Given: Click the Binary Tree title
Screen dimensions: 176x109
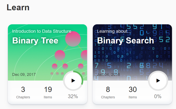Looking at the screenshot, I should click(x=35, y=41).
